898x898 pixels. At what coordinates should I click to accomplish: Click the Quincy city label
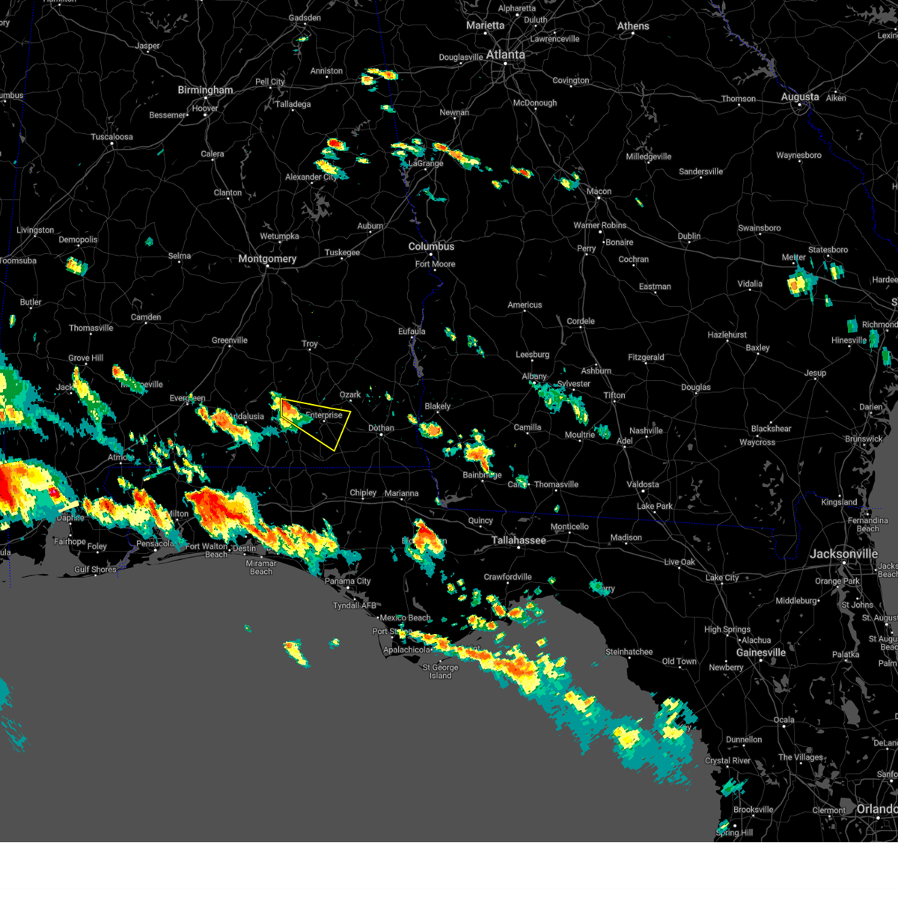(x=481, y=521)
